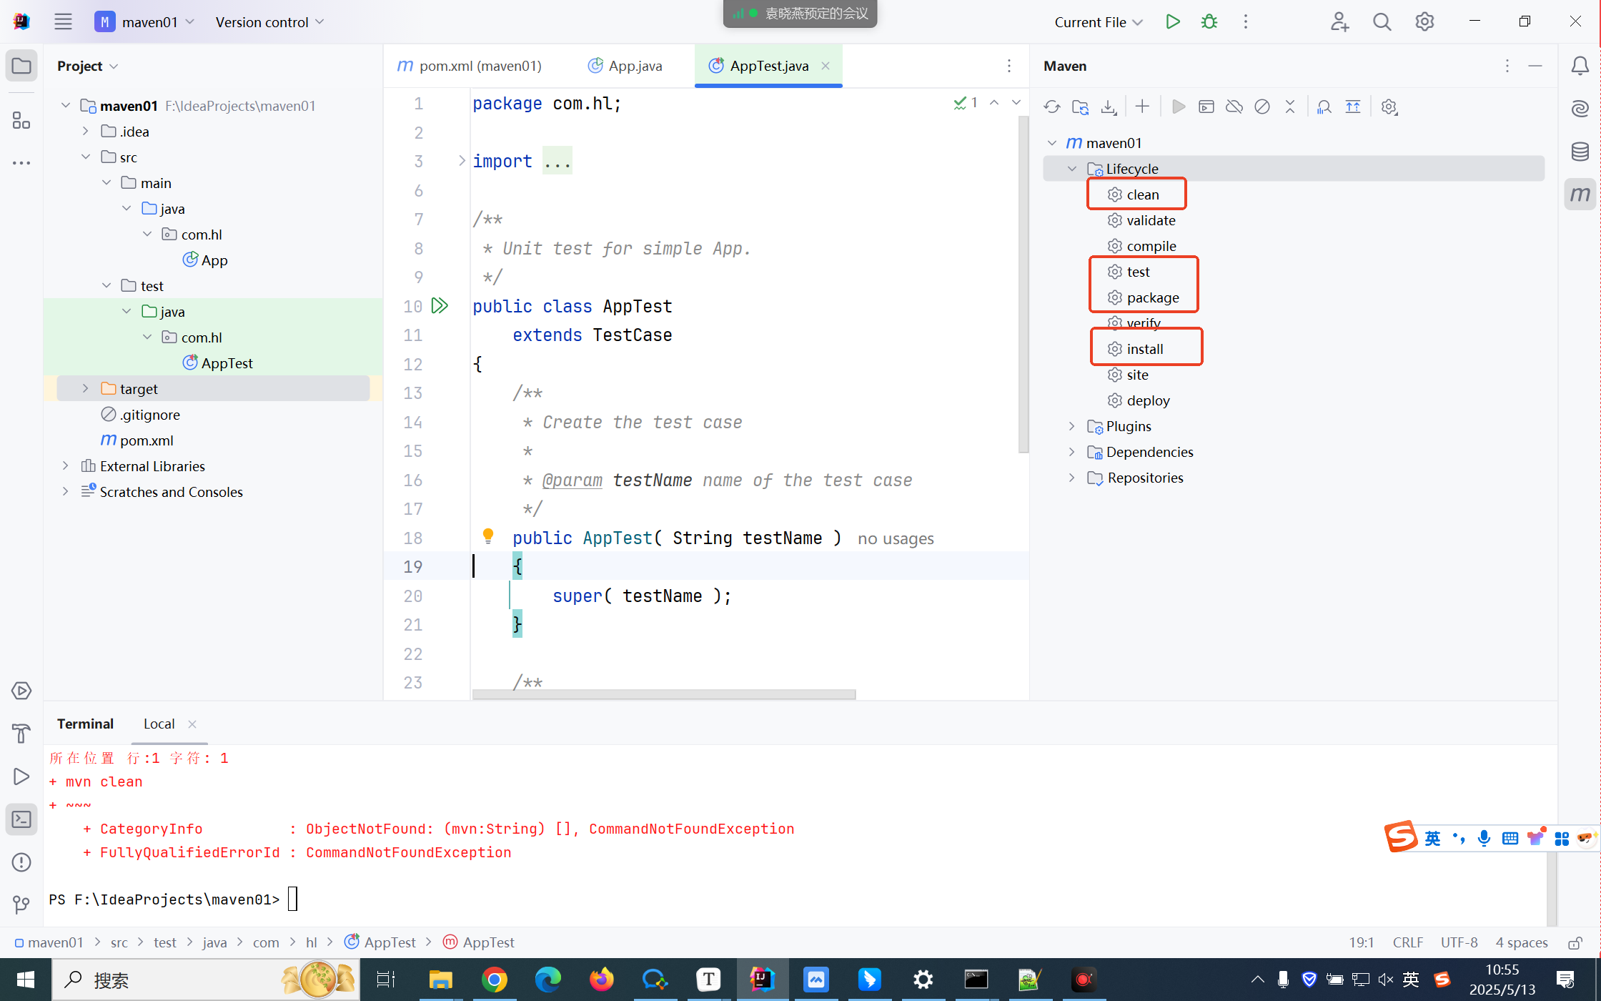This screenshot has height=1001, width=1601.
Task: Expand the target folder
Action: [85, 388]
